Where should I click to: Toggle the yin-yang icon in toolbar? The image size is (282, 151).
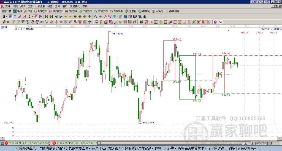[215, 22]
